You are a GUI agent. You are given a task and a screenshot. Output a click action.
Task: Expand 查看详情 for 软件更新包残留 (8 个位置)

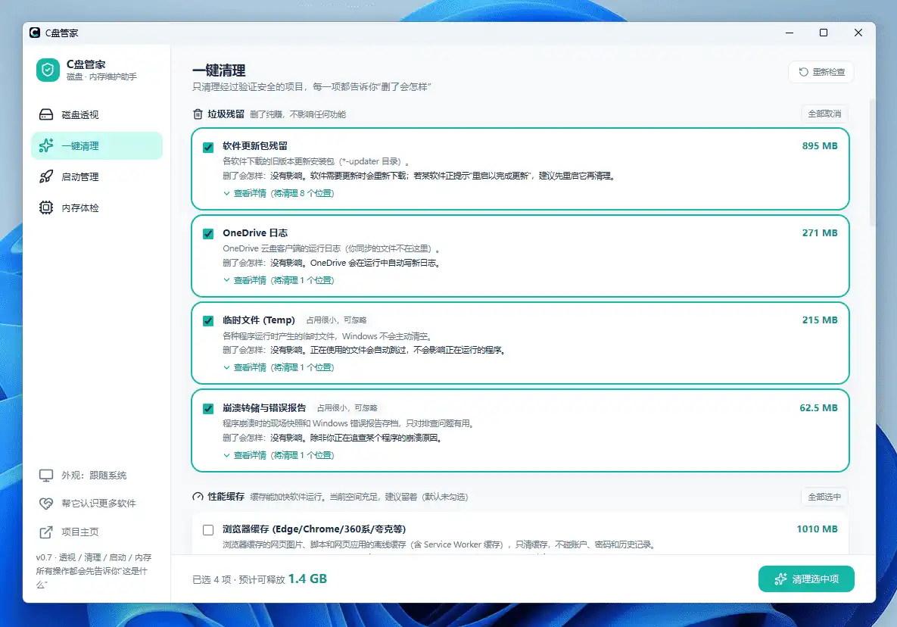[x=279, y=193]
